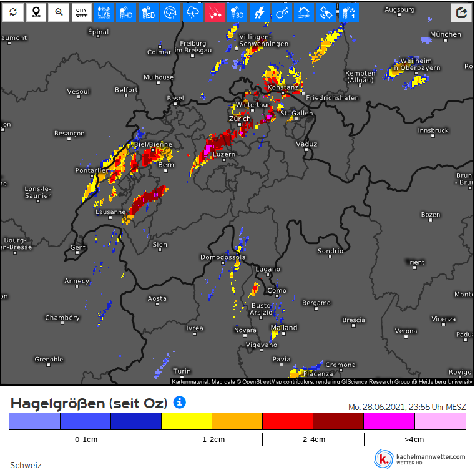
Task: Click the Besançon city label
Action: [69, 133]
